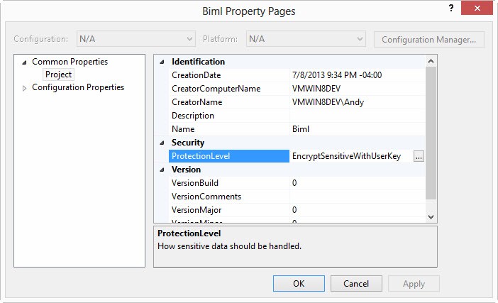The width and height of the screenshot is (498, 303).
Task: Expand the Configuration Properties tree node
Action: tap(25, 88)
